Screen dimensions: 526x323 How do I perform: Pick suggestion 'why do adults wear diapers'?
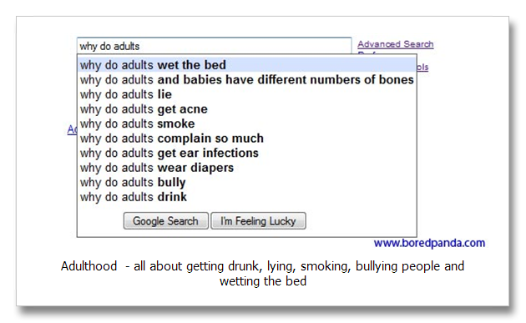tap(247, 168)
